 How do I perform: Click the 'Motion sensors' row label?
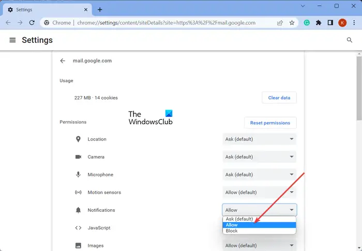[x=104, y=192]
